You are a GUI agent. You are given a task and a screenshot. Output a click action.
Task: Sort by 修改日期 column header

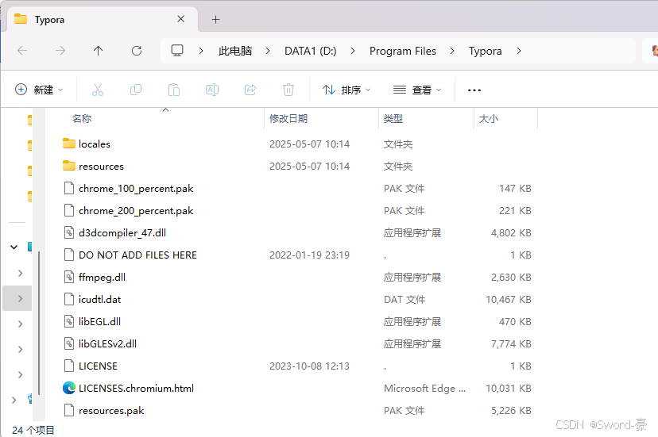[288, 119]
